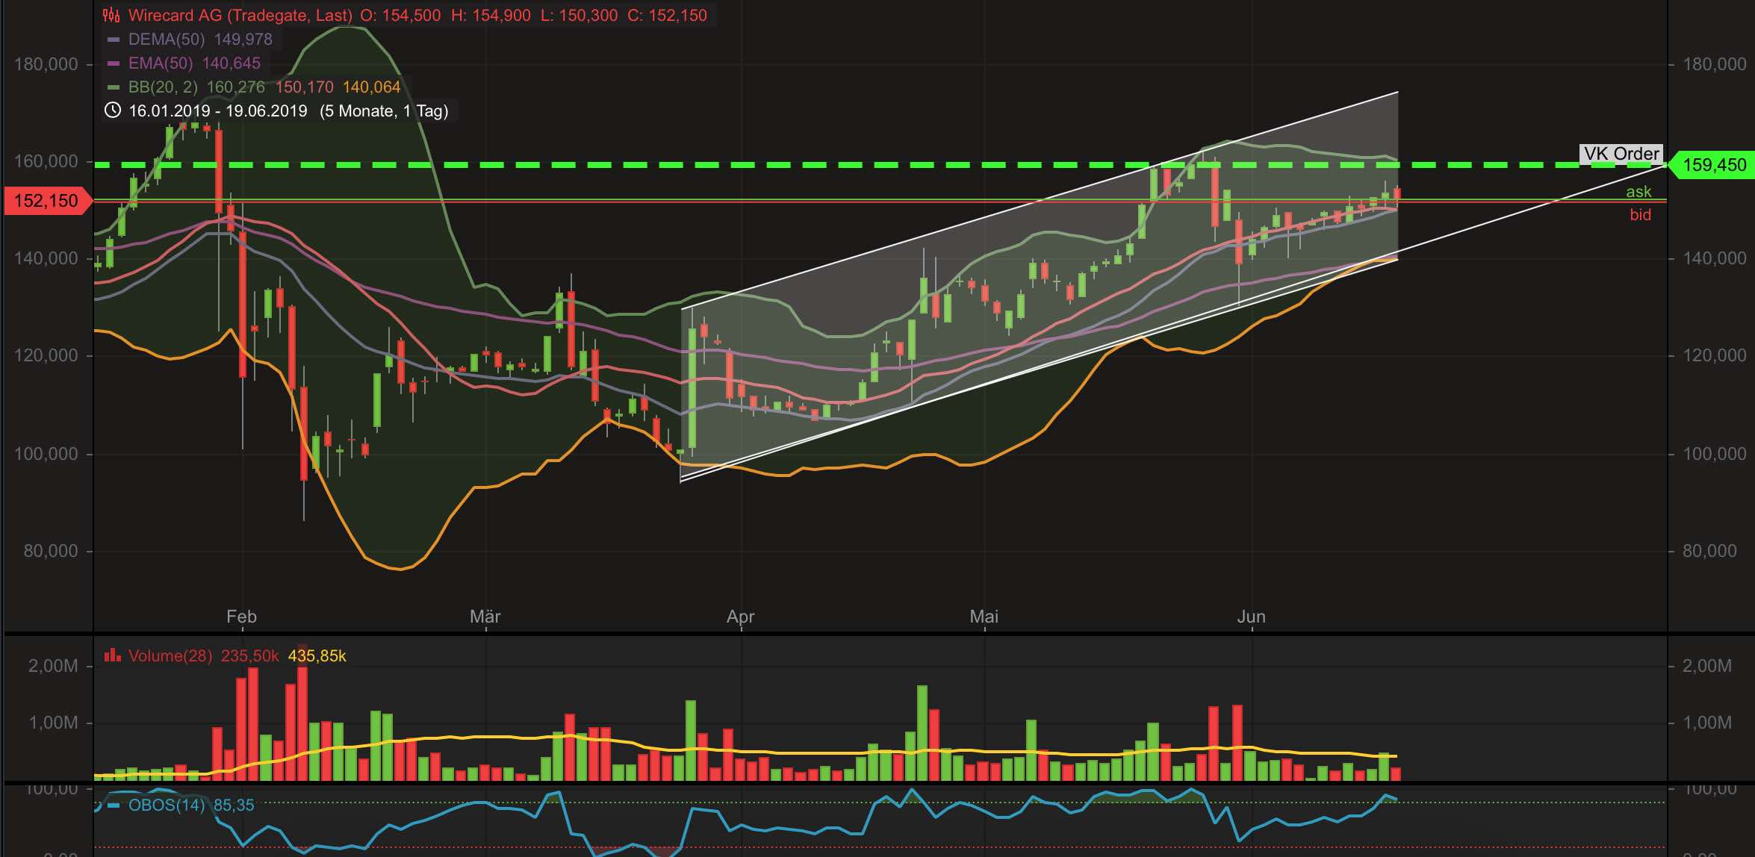Click the DEMA(50) purple-gray legend marker

[114, 40]
